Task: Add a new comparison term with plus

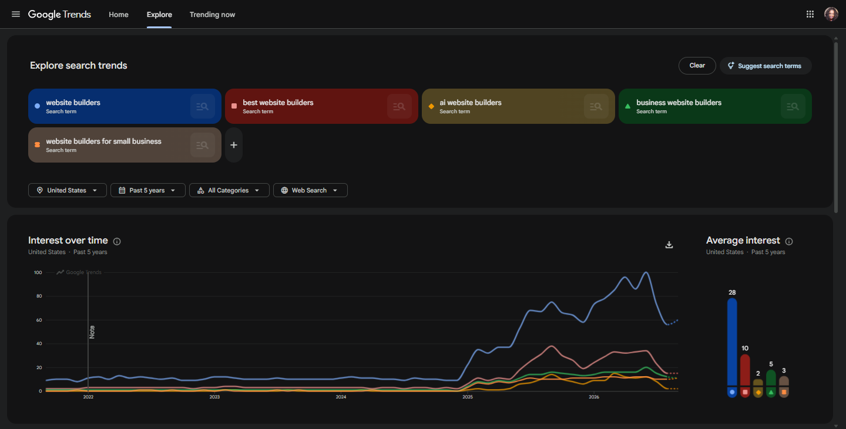Action: coord(234,145)
